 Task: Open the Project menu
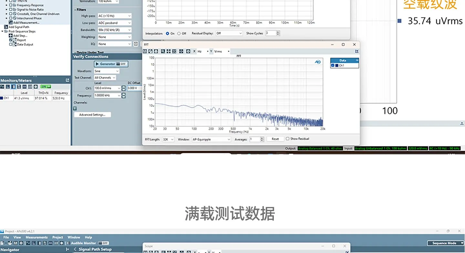click(57, 237)
